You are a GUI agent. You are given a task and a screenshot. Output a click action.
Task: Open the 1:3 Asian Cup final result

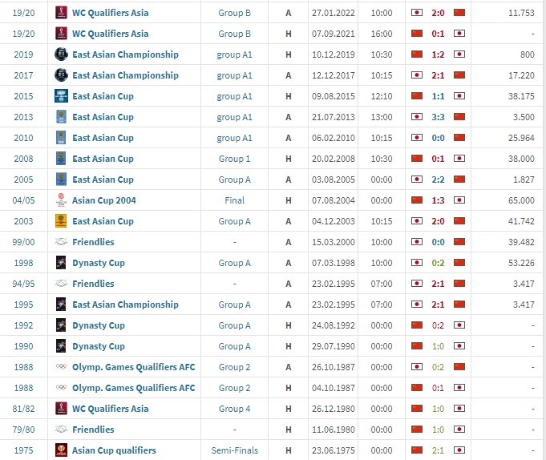click(438, 200)
